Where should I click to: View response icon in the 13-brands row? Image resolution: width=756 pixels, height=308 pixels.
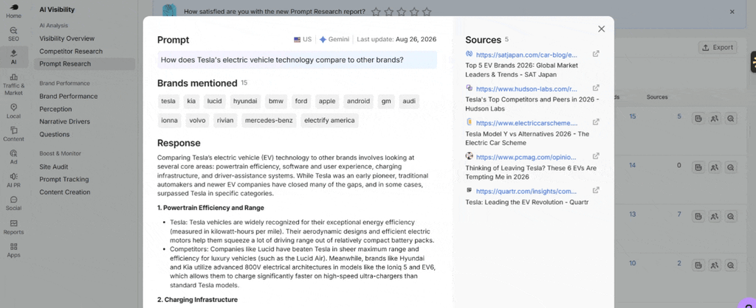pyautogui.click(x=698, y=217)
